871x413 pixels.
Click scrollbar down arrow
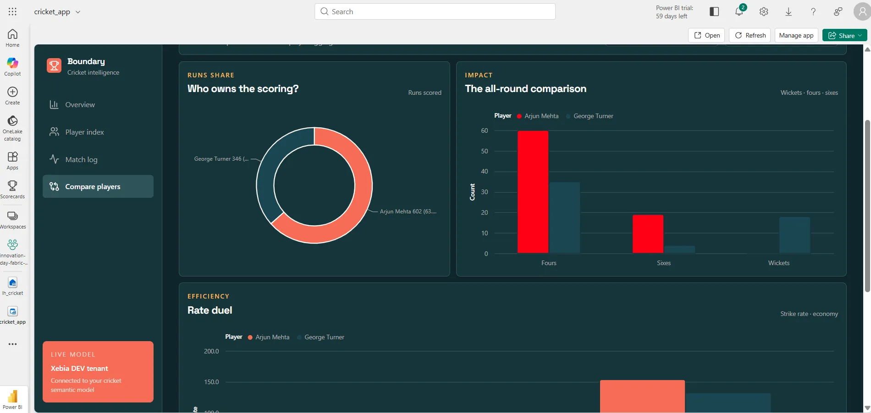click(867, 408)
